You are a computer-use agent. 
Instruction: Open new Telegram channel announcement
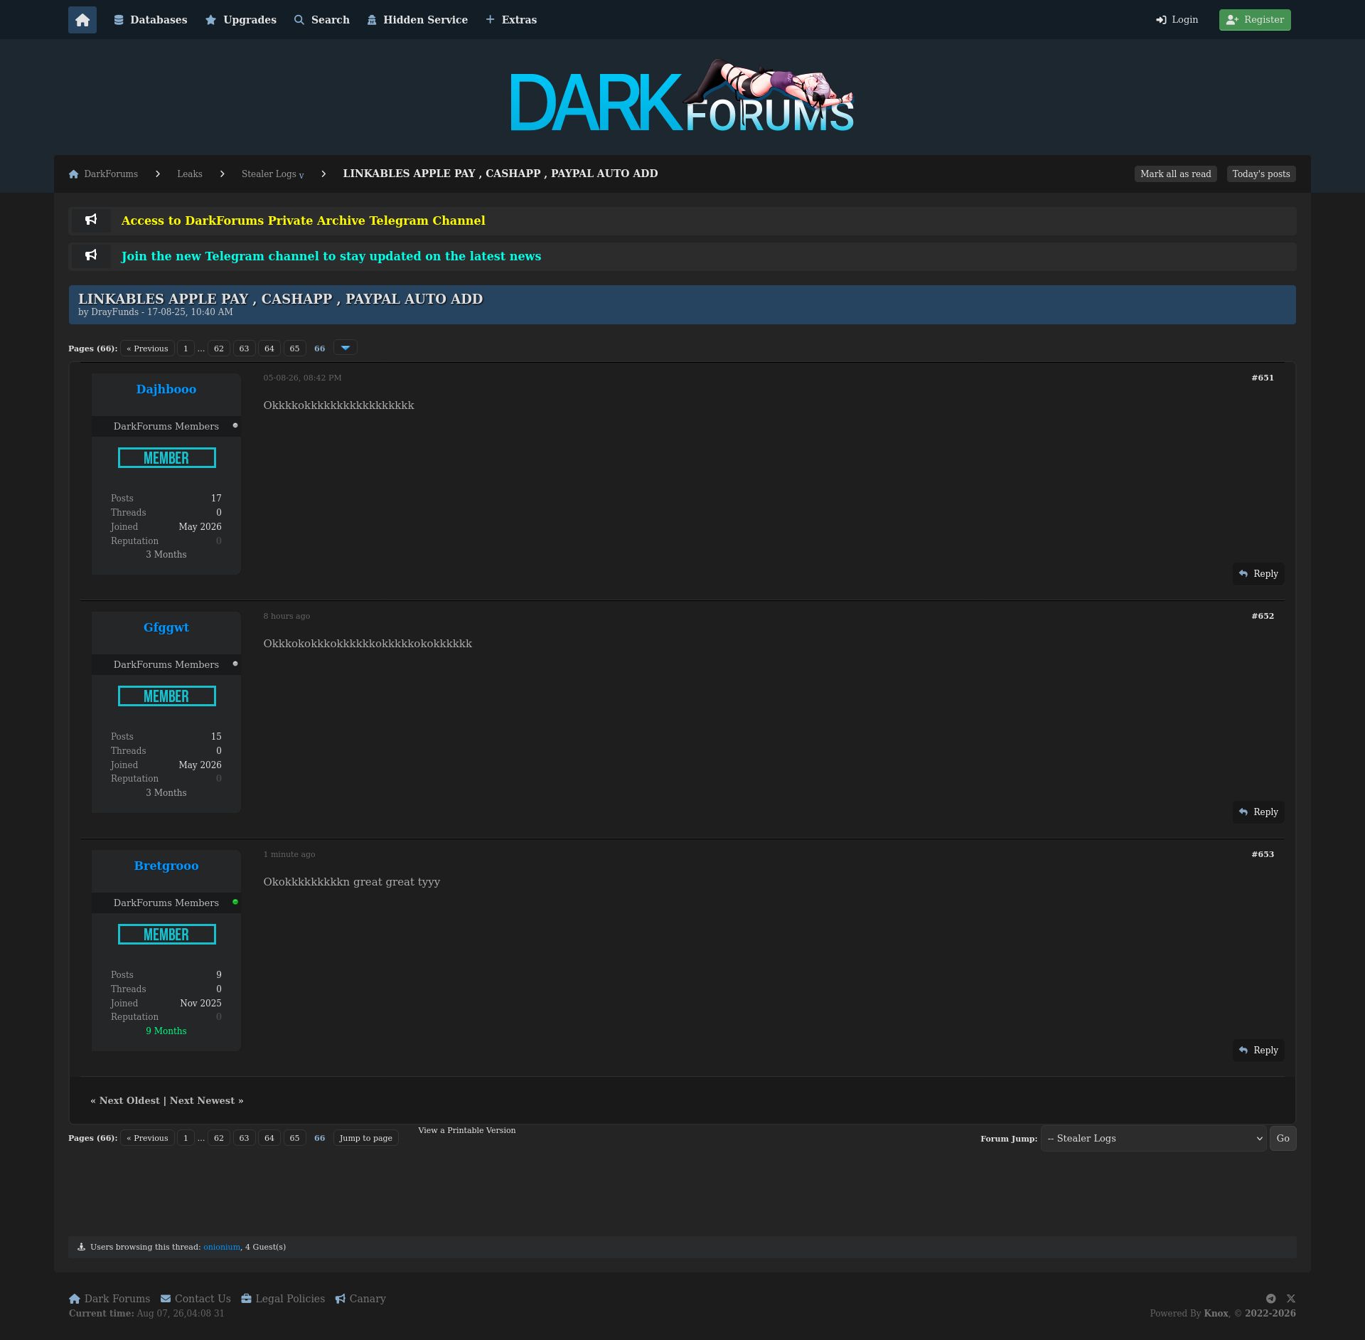pos(331,256)
